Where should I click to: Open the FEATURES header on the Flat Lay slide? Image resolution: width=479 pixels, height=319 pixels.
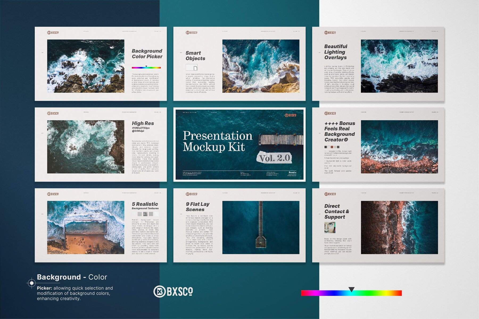(225, 193)
